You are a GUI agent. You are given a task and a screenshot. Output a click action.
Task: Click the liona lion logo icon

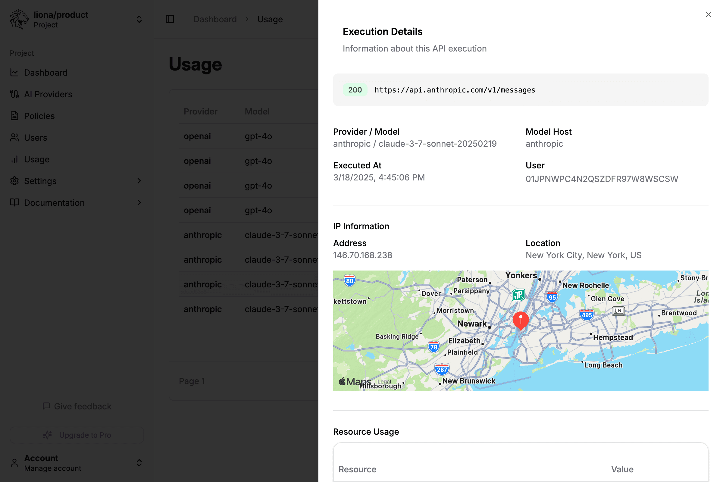pos(19,19)
